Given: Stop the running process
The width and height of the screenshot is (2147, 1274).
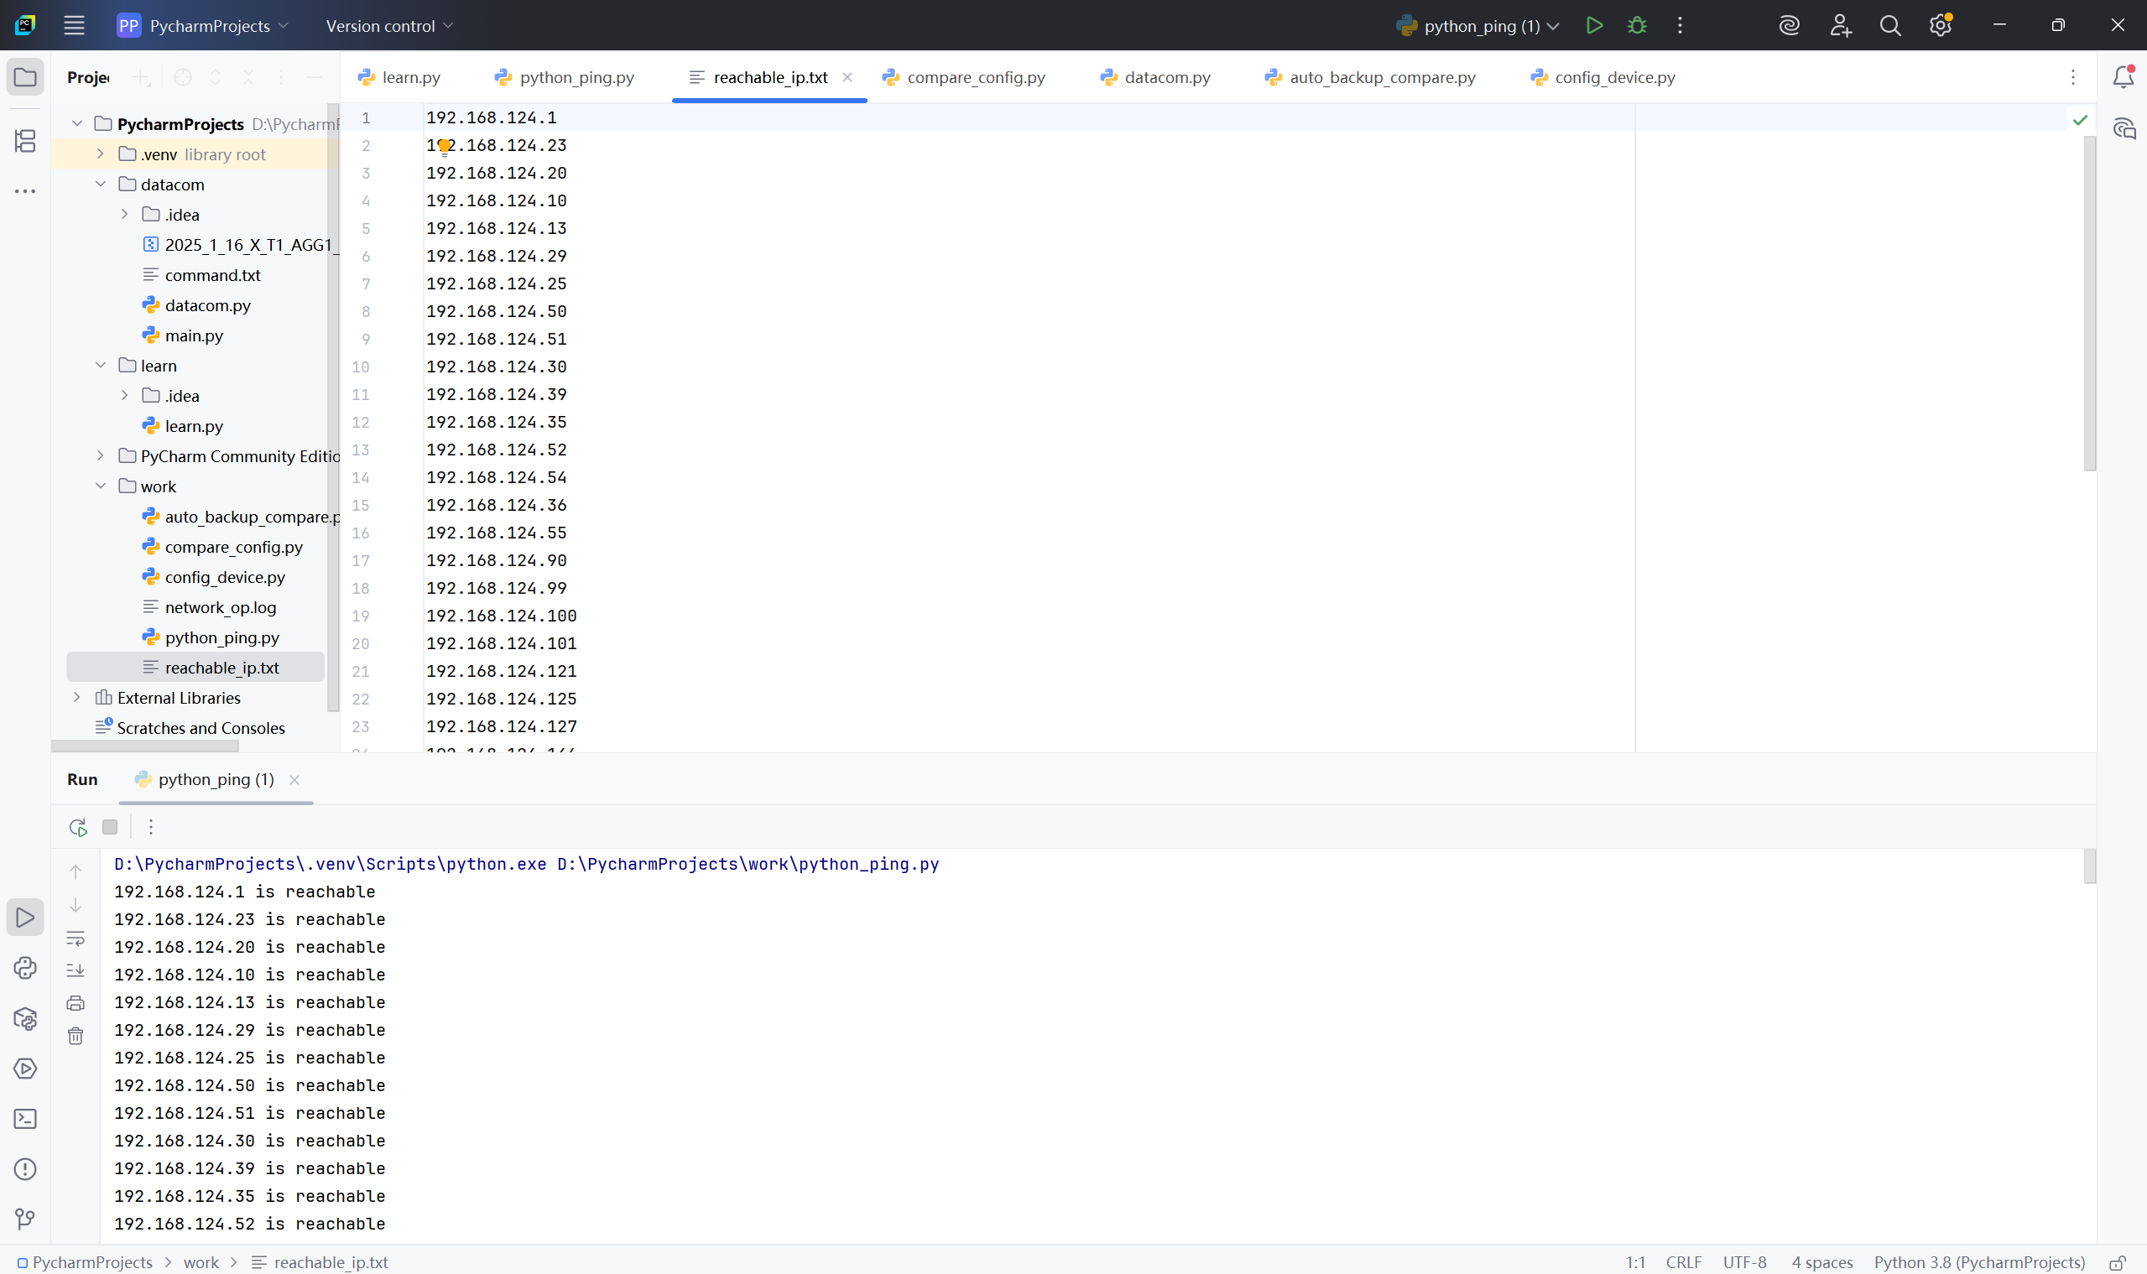Looking at the screenshot, I should click(x=109, y=827).
